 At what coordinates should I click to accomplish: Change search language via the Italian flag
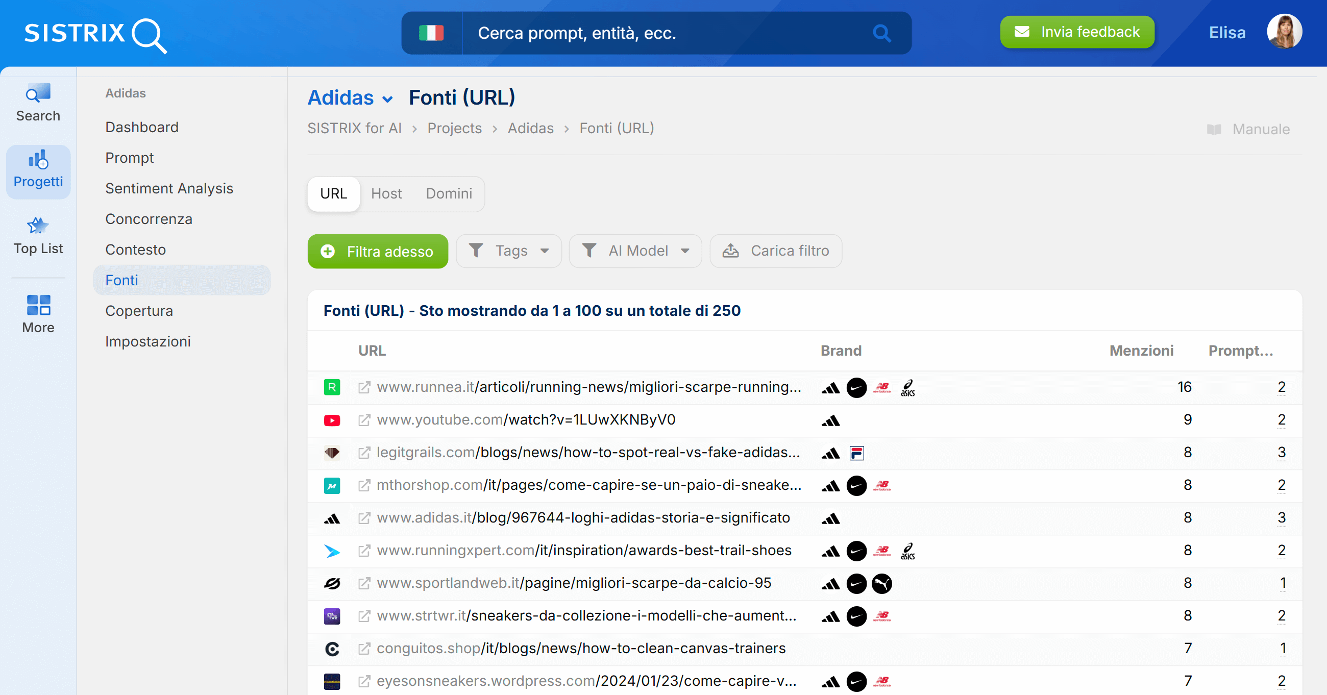click(432, 33)
